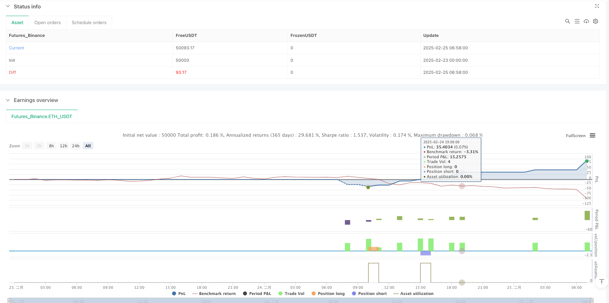
Task: Set chart zoom to 1h
Action: [27, 146]
